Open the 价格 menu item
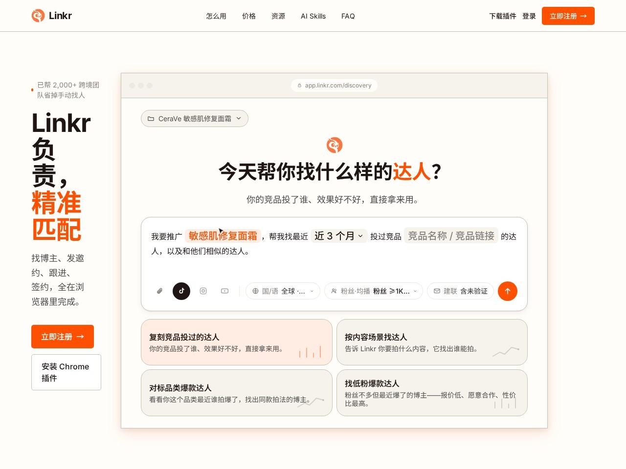 (x=249, y=16)
